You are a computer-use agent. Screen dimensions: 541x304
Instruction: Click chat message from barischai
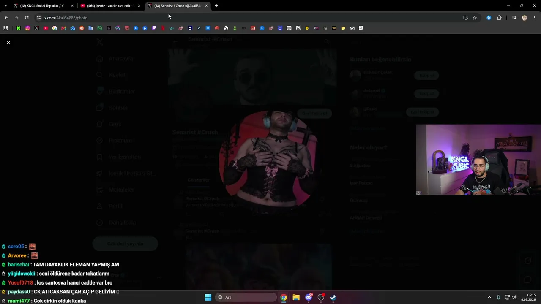click(76, 265)
